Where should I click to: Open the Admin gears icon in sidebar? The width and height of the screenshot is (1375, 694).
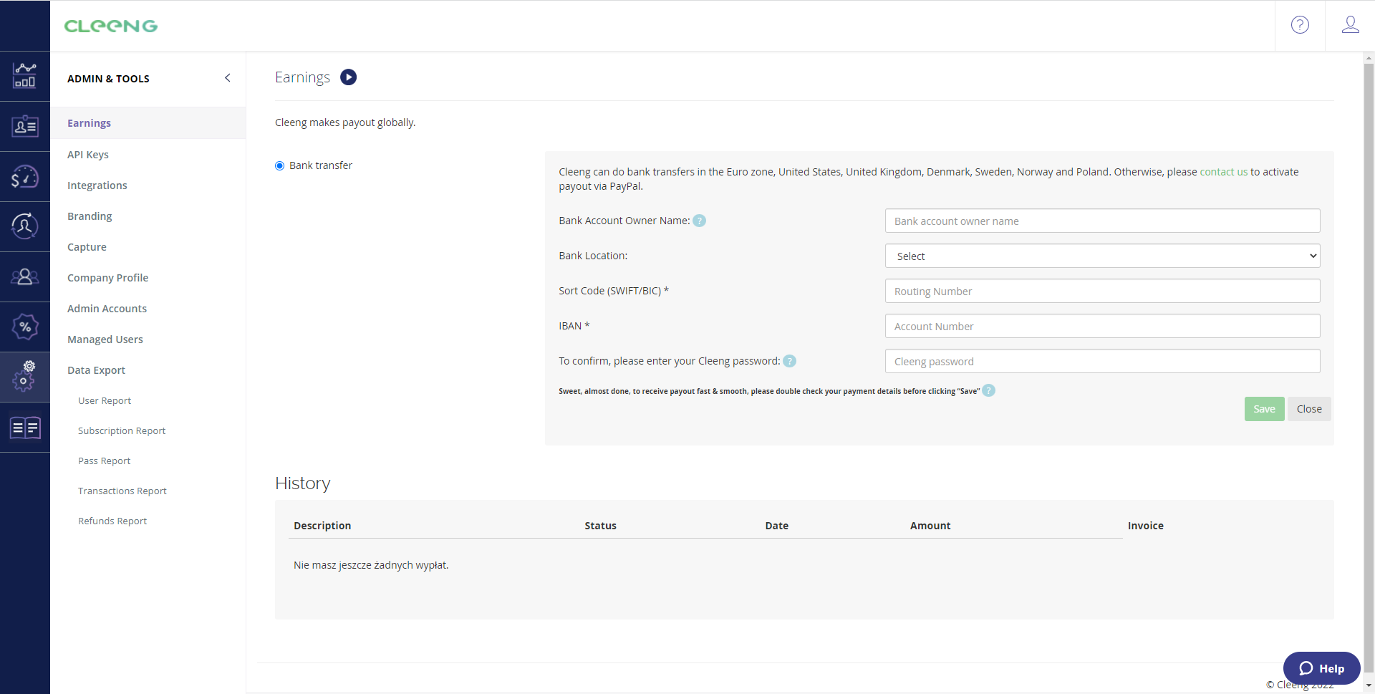coord(25,377)
